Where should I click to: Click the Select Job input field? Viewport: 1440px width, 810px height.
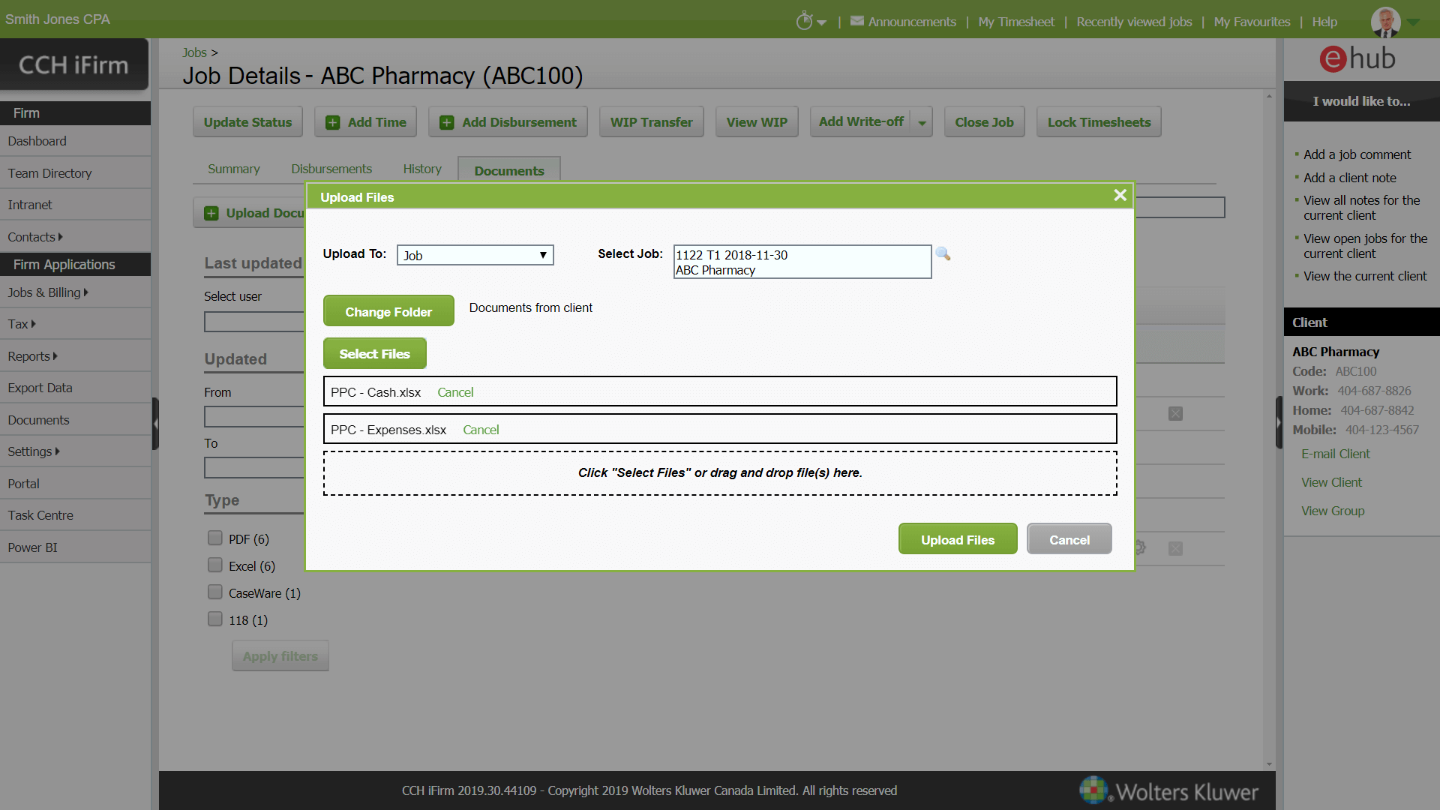coord(802,262)
